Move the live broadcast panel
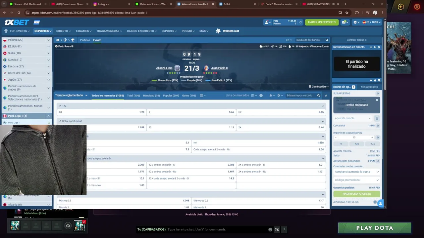The image size is (424, 238). pos(371,47)
